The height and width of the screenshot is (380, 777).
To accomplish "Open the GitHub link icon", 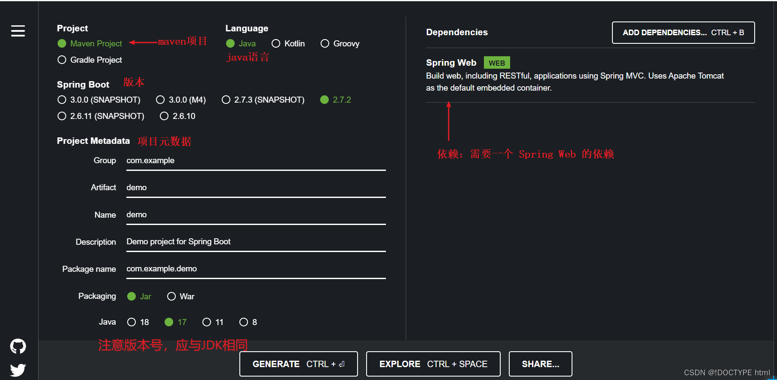I will coord(18,346).
